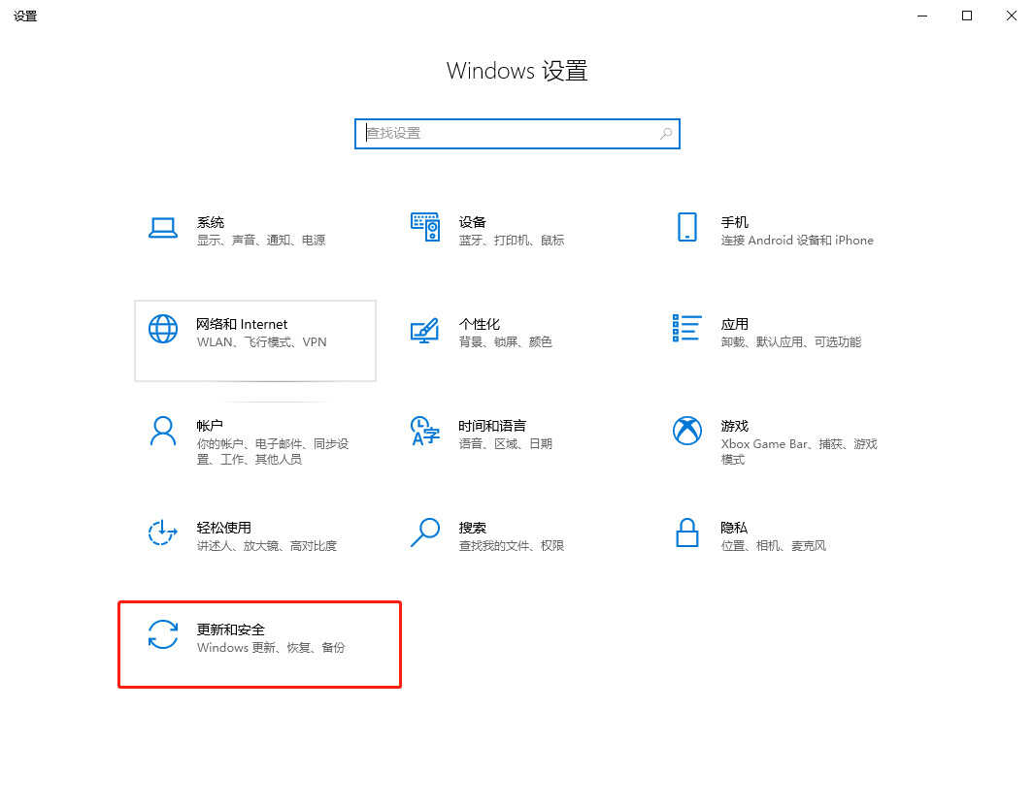Viewport: 1034px width, 807px height.
Task: Select the 时间和语言 category title
Action: pyautogui.click(x=492, y=426)
